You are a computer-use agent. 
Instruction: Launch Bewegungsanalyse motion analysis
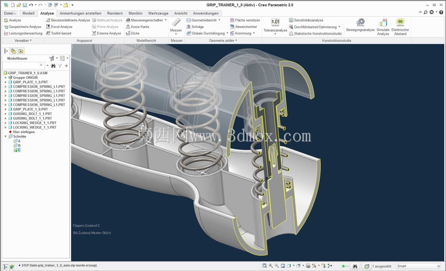click(361, 25)
